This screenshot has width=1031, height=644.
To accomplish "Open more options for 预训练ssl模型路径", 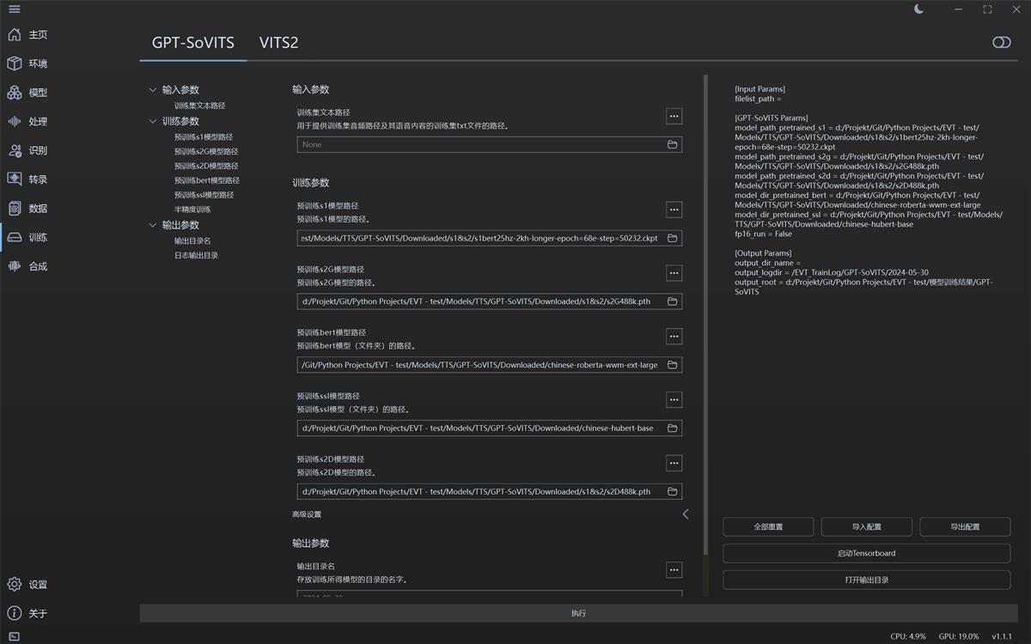I will 674,399.
